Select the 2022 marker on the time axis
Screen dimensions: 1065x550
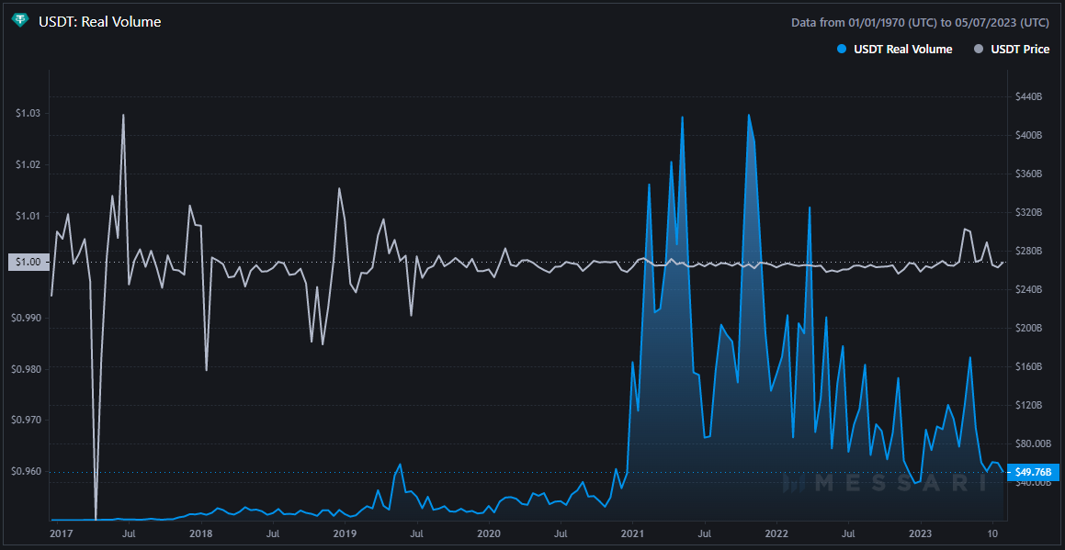(x=776, y=533)
